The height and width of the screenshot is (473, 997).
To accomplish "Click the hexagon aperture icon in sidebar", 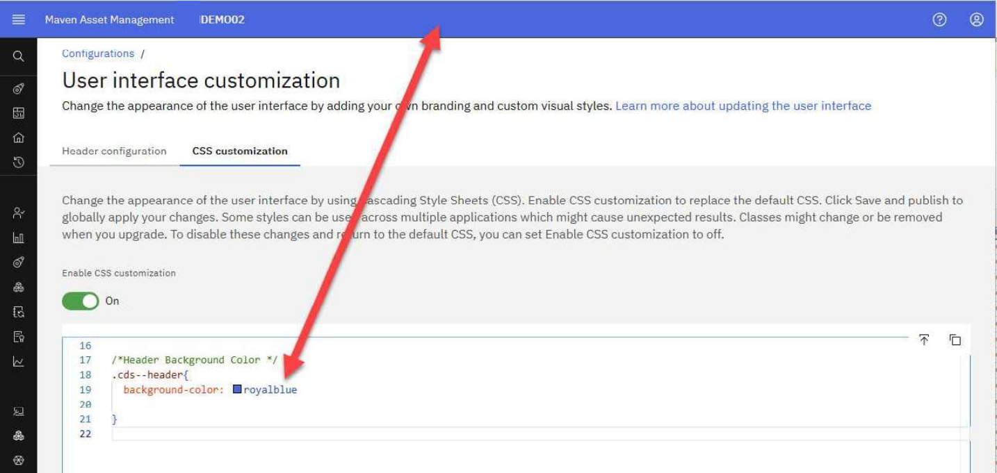I will 19,460.
